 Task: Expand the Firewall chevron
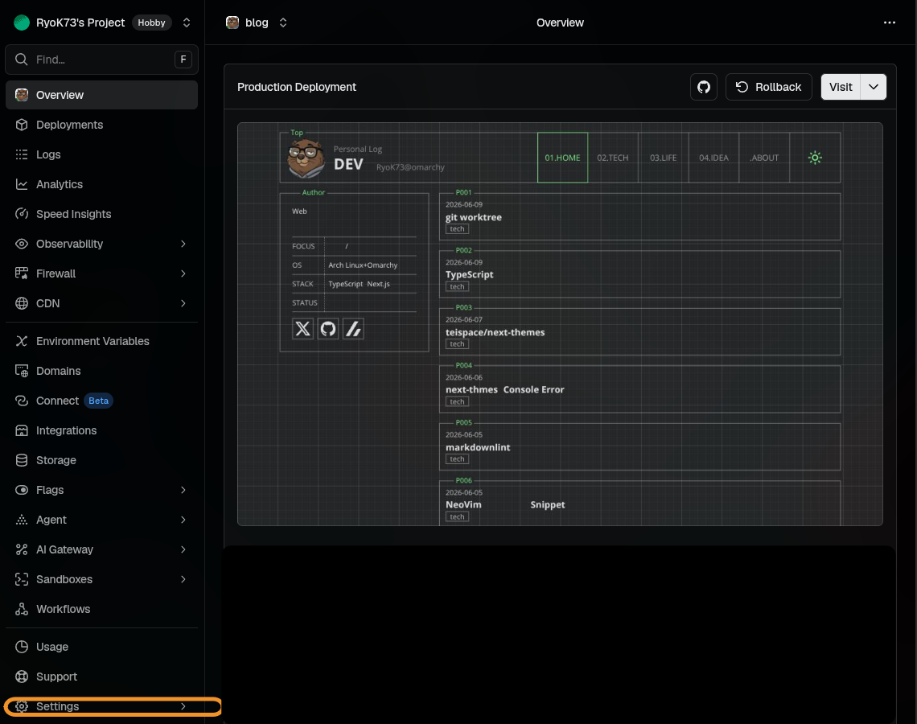183,274
